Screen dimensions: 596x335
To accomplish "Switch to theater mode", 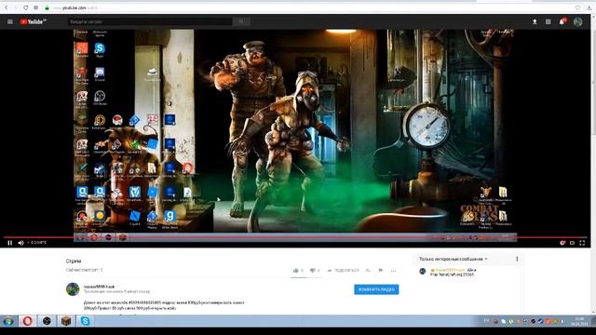I will tap(572, 243).
